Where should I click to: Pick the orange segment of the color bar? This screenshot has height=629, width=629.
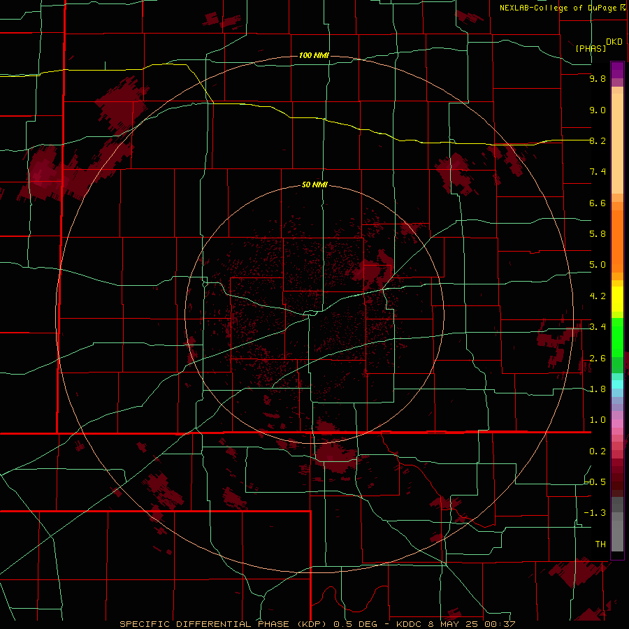617,242
